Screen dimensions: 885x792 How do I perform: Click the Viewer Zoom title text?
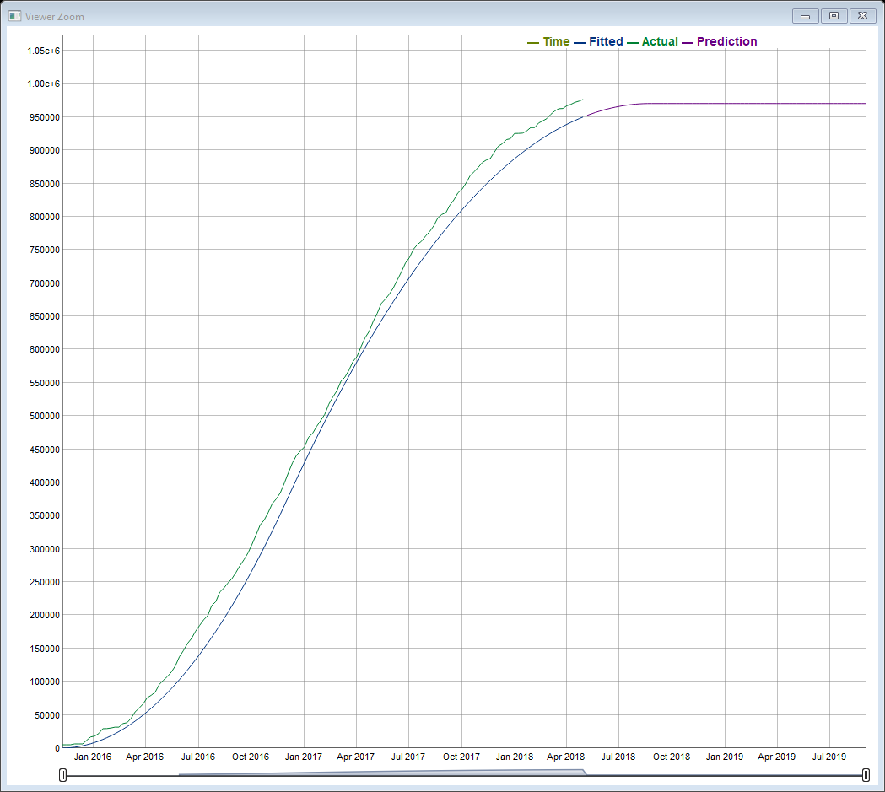pyautogui.click(x=55, y=17)
